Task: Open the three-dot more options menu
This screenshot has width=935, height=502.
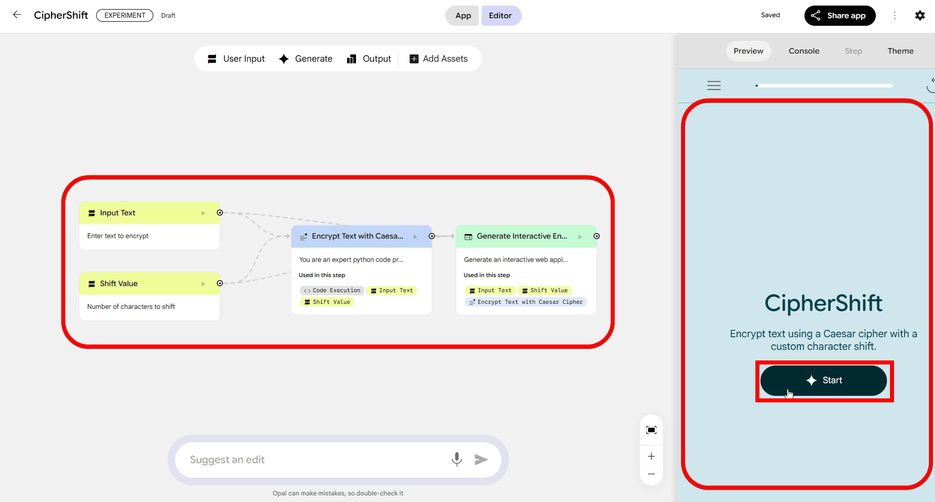Action: click(895, 15)
